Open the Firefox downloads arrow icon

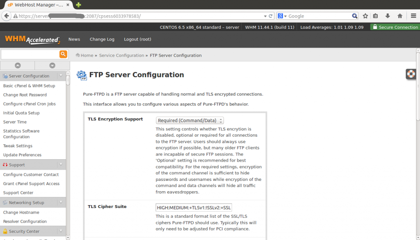click(388, 16)
